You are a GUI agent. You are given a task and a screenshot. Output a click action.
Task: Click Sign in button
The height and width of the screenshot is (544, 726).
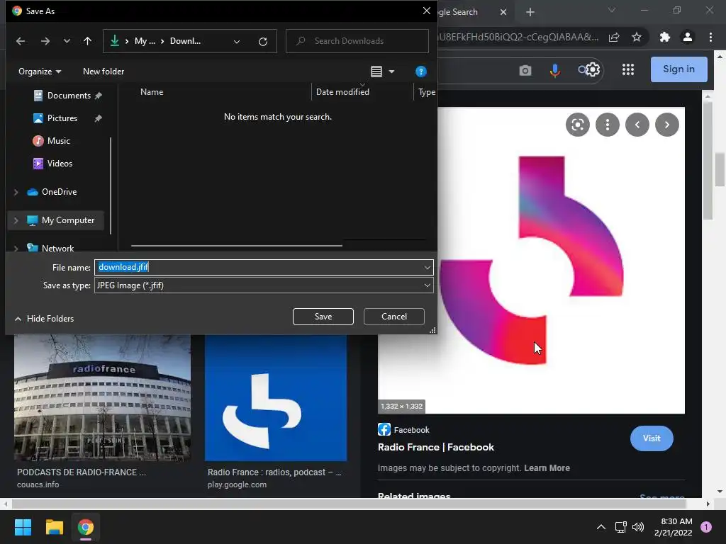pyautogui.click(x=678, y=69)
